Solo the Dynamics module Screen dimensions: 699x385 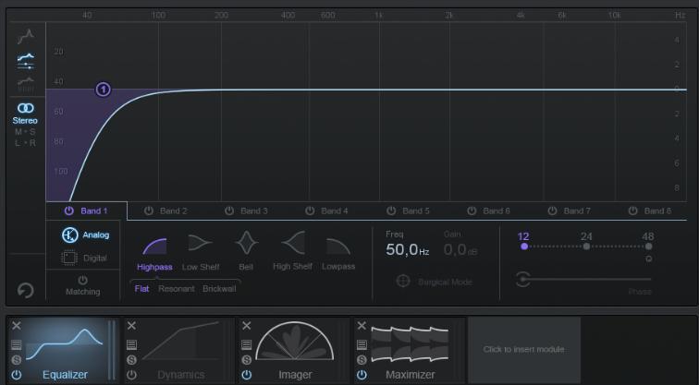131,360
